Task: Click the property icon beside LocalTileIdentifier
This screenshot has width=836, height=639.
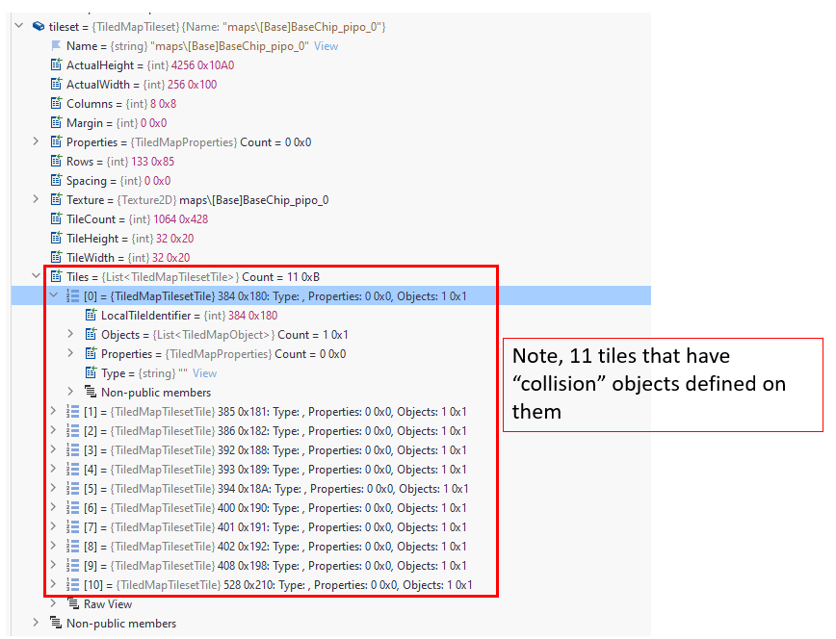Action: [x=89, y=315]
